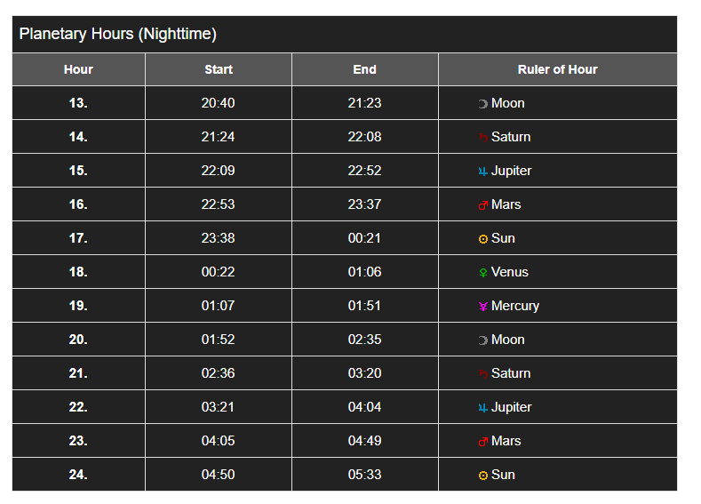
Task: Click the Jupiter symbol in hour 22
Action: [483, 408]
